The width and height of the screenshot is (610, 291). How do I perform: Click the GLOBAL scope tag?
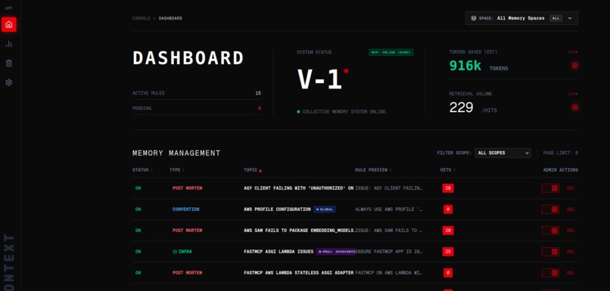tap(325, 209)
